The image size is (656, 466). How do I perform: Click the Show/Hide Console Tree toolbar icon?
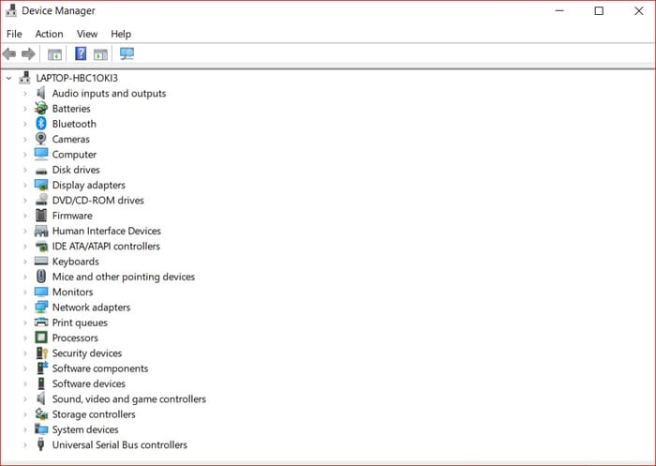pyautogui.click(x=54, y=54)
